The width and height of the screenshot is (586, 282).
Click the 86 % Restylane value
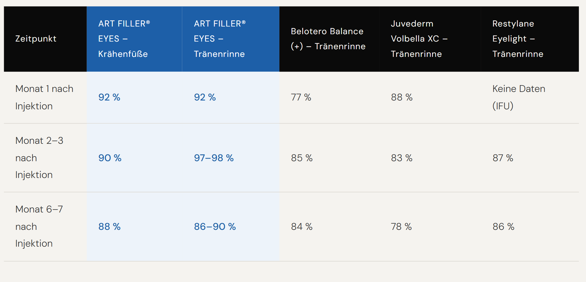[503, 227]
